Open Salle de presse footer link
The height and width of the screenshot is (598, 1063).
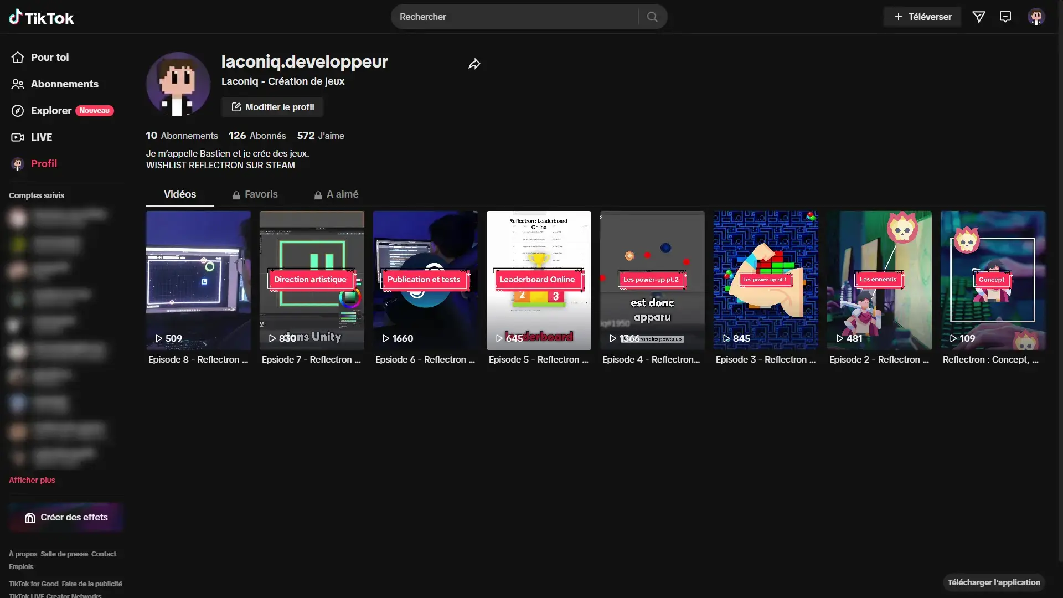coord(64,554)
